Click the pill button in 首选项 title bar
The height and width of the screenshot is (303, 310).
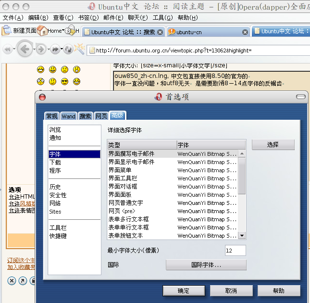301,97
